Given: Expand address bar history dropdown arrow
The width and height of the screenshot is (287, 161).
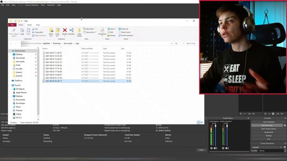Looking at the screenshot, I should [x=171, y=43].
